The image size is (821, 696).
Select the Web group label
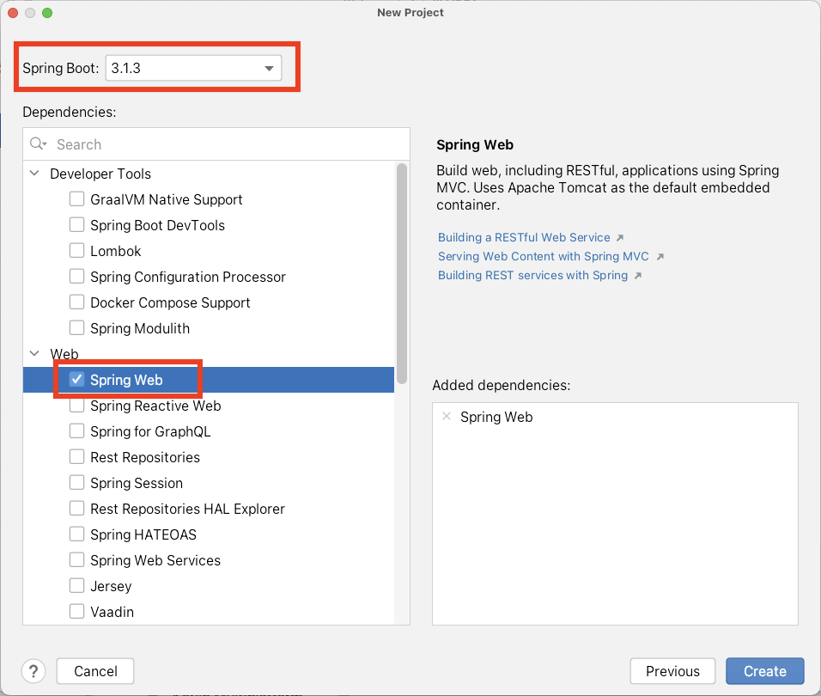click(64, 354)
